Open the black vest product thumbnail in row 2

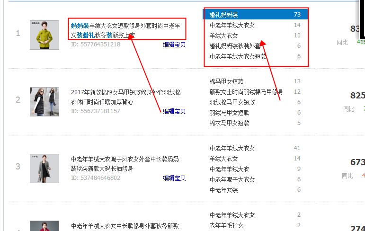click(45, 102)
